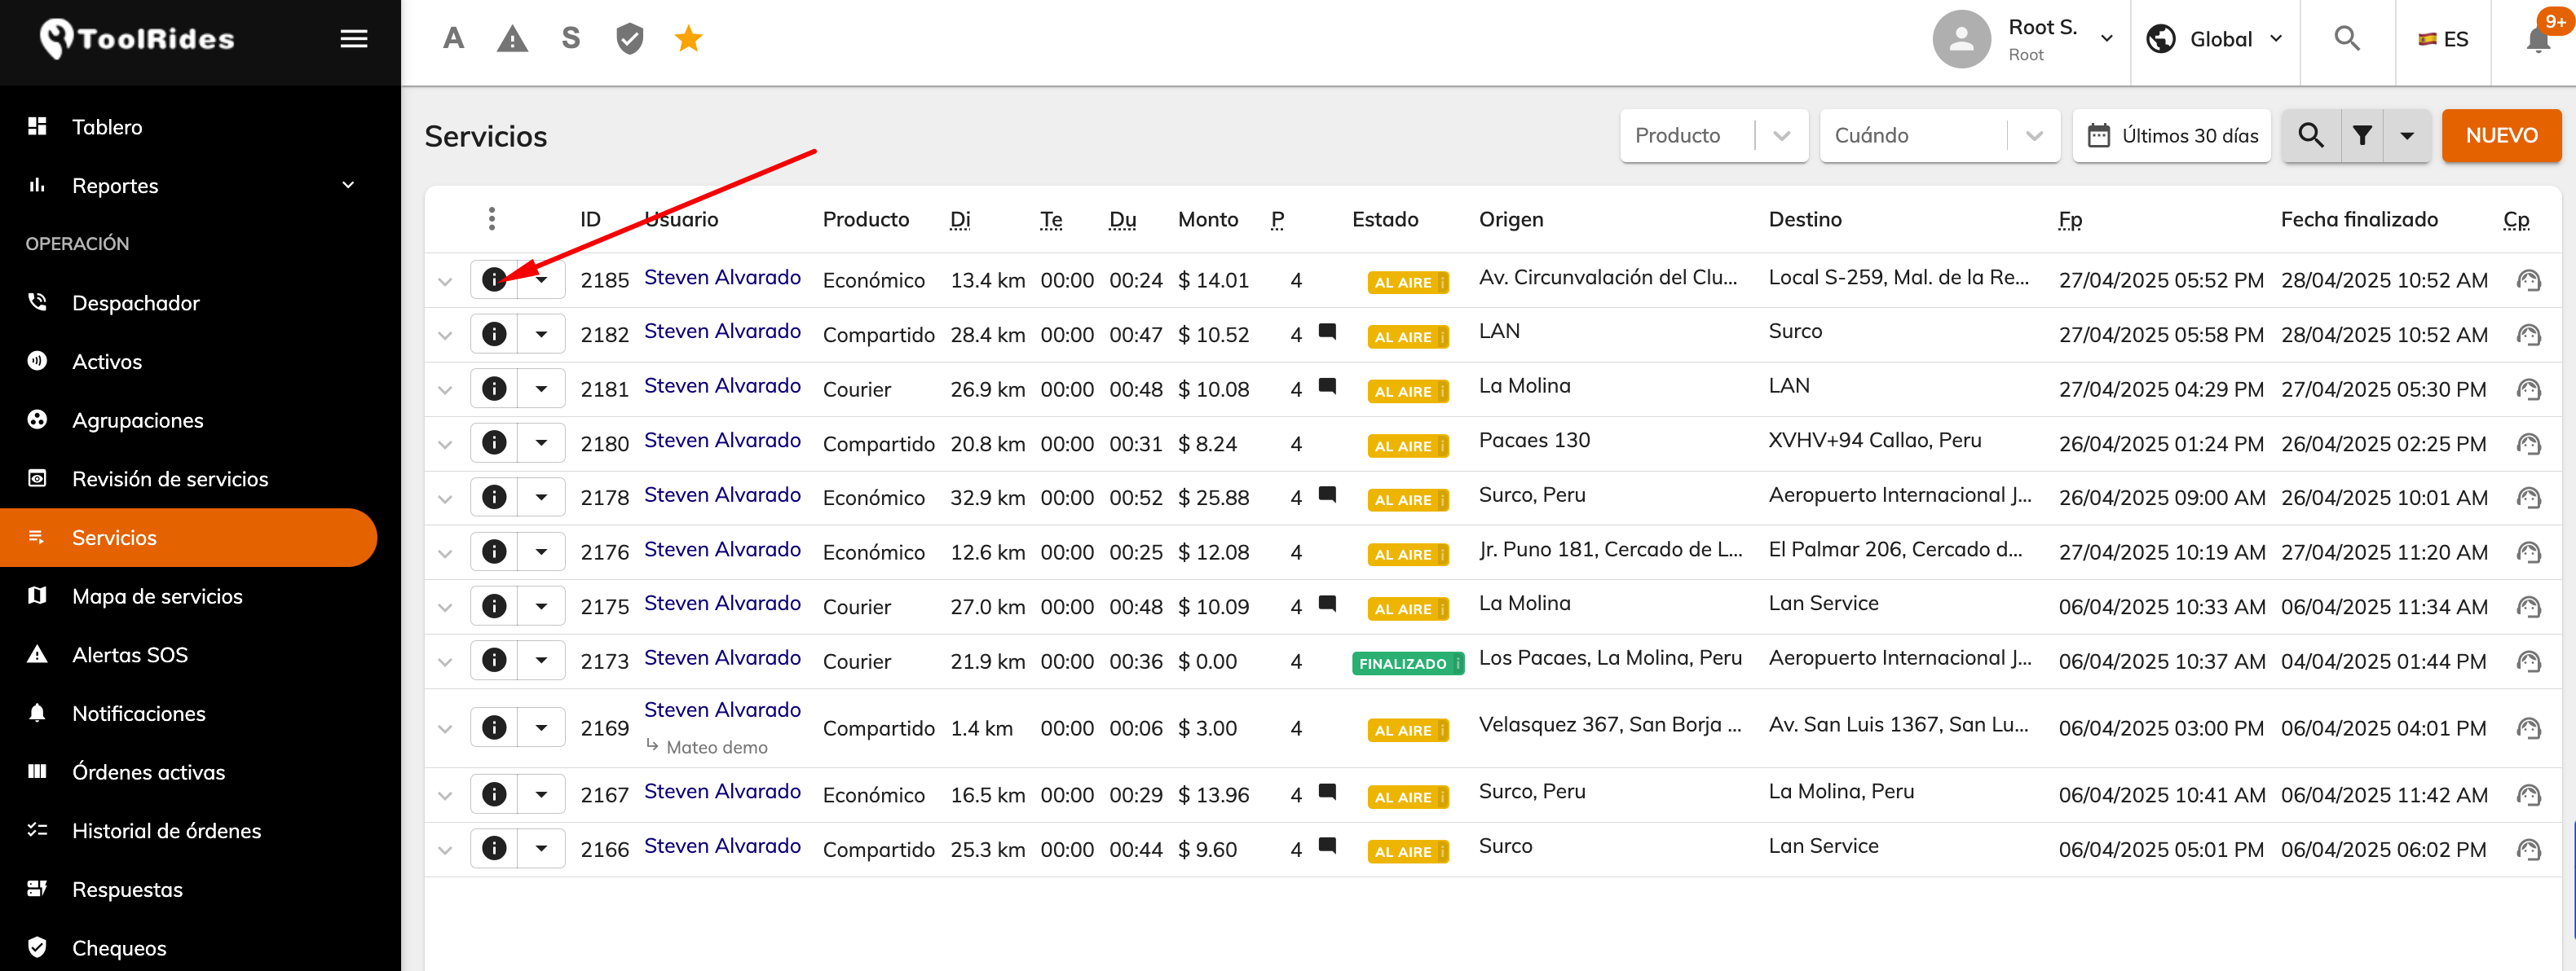Expand the Reportes sidebar menu
Image resolution: width=2576 pixels, height=971 pixels.
[x=188, y=186]
